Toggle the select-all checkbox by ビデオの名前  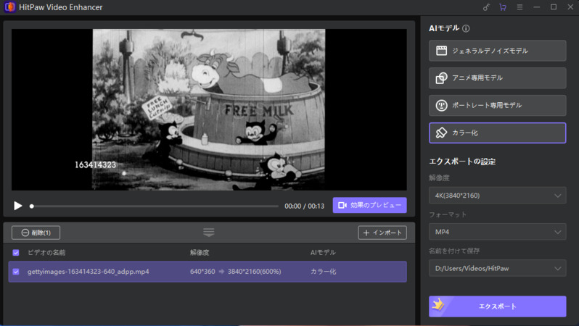click(16, 253)
